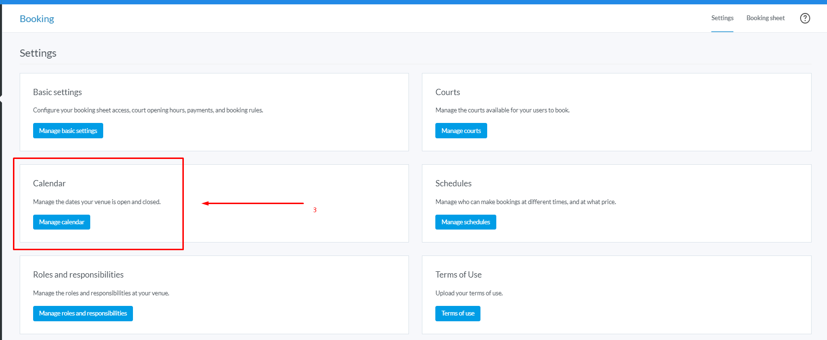Open the help question mark icon
The image size is (827, 340).
(x=805, y=18)
